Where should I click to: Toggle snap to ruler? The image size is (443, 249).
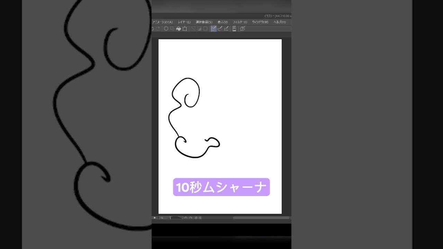pos(192,29)
